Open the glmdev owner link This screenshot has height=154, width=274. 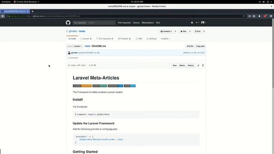pyautogui.click(x=73, y=31)
